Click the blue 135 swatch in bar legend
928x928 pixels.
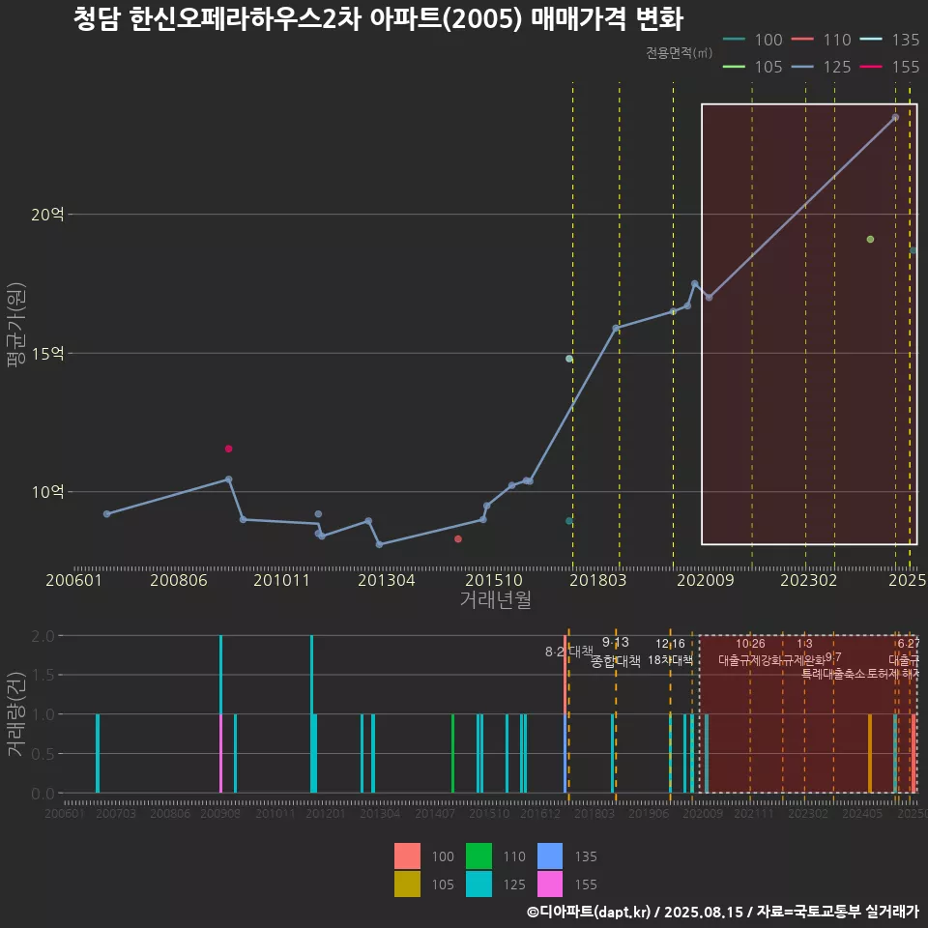550,855
